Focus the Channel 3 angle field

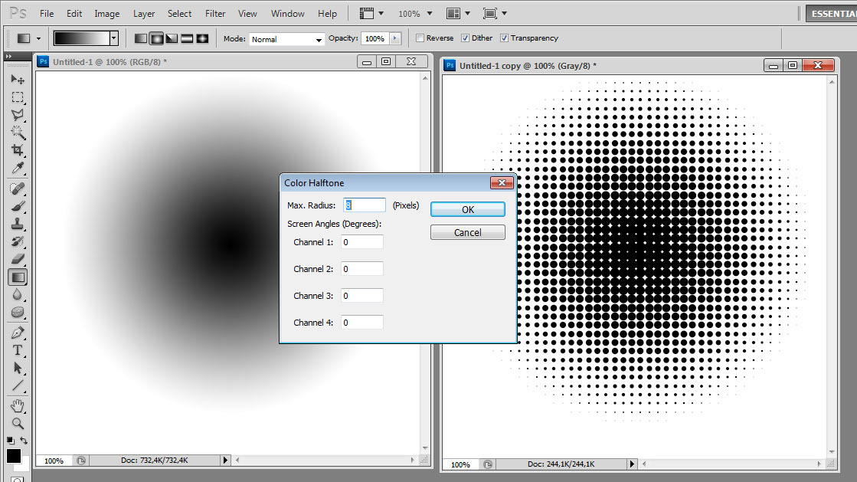[x=361, y=296]
